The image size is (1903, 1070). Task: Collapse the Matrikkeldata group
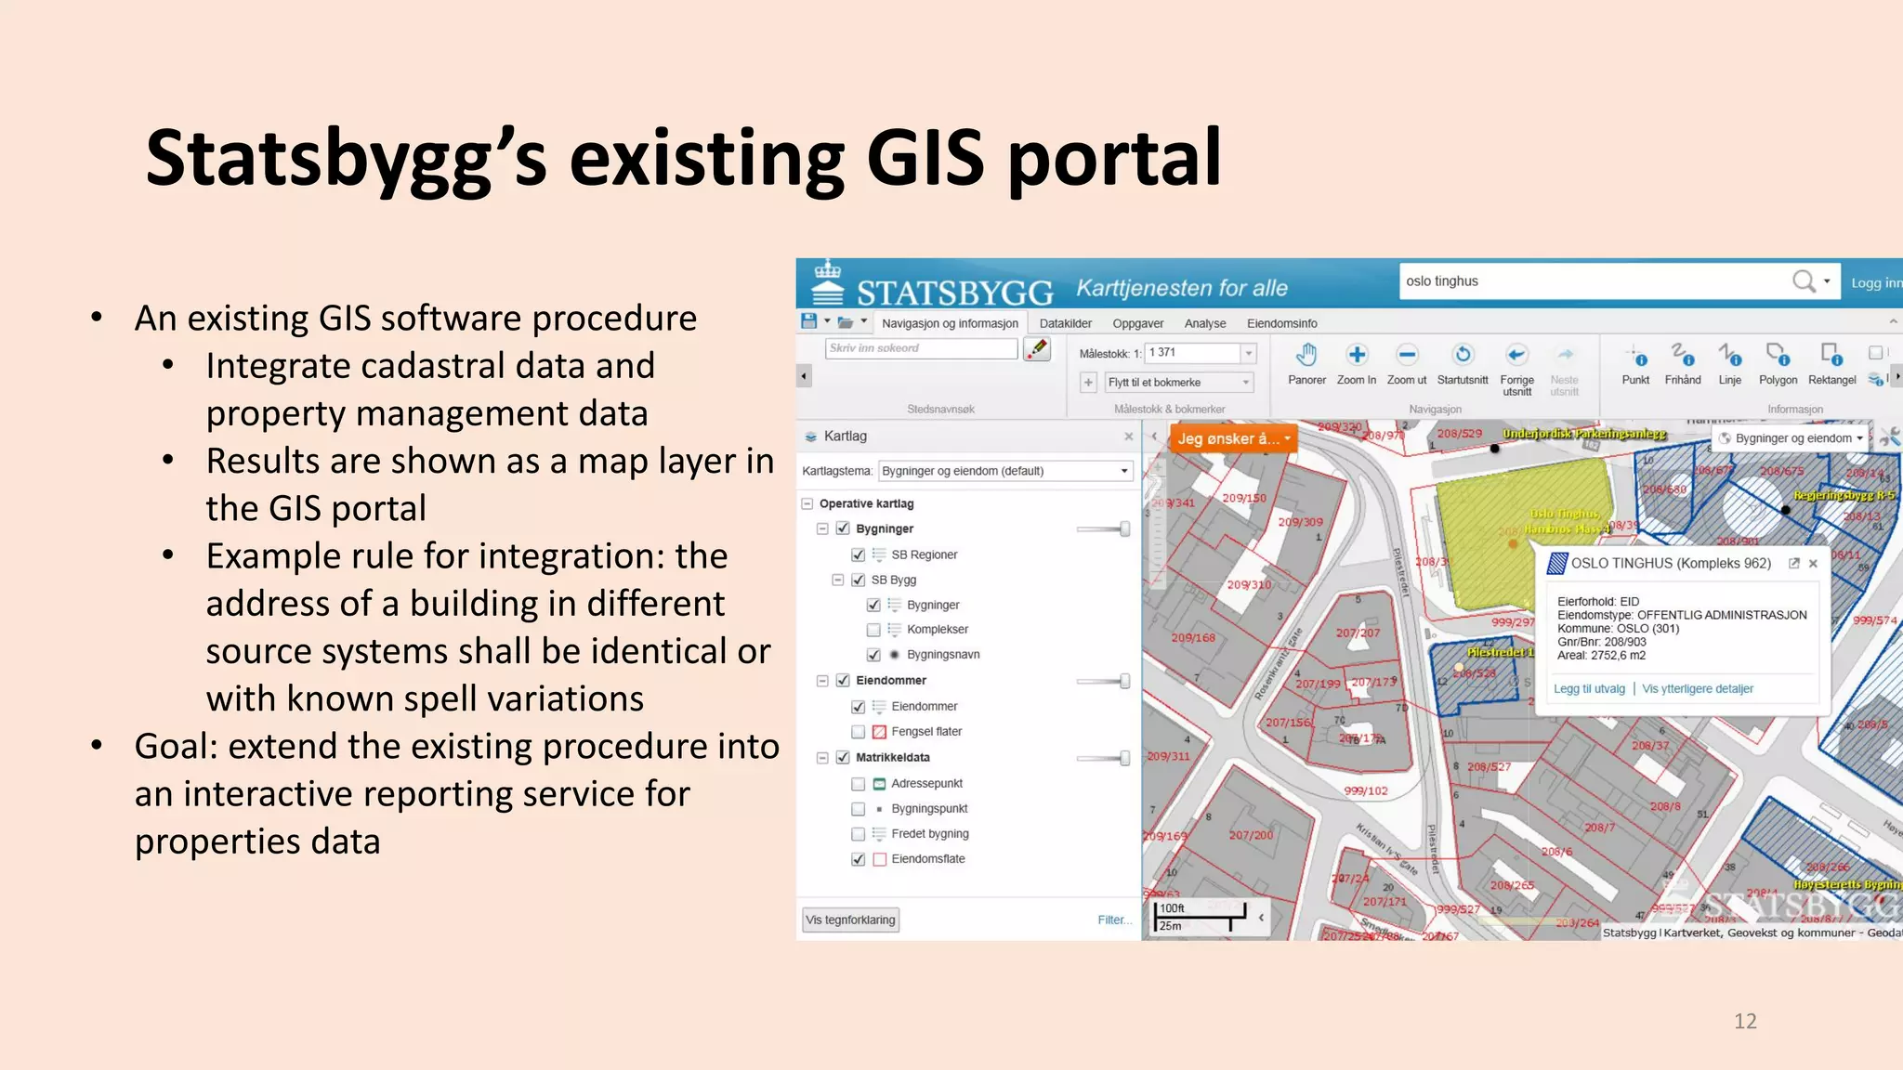point(822,758)
